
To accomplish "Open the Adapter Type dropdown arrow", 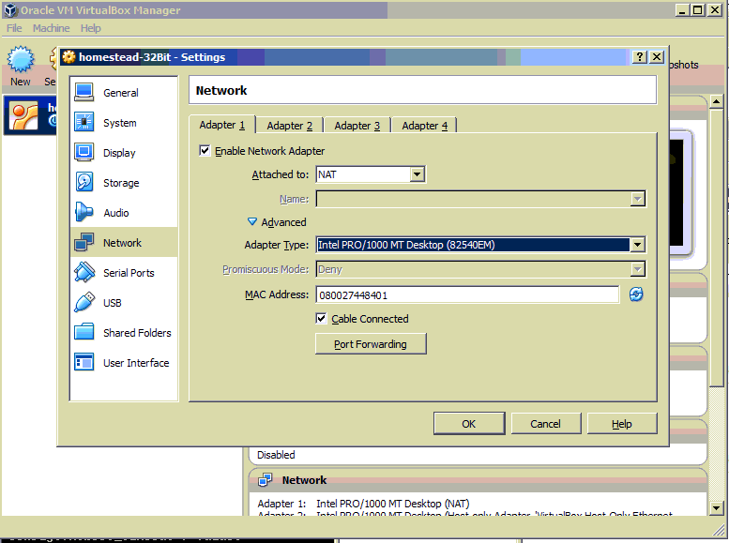I will coord(637,245).
